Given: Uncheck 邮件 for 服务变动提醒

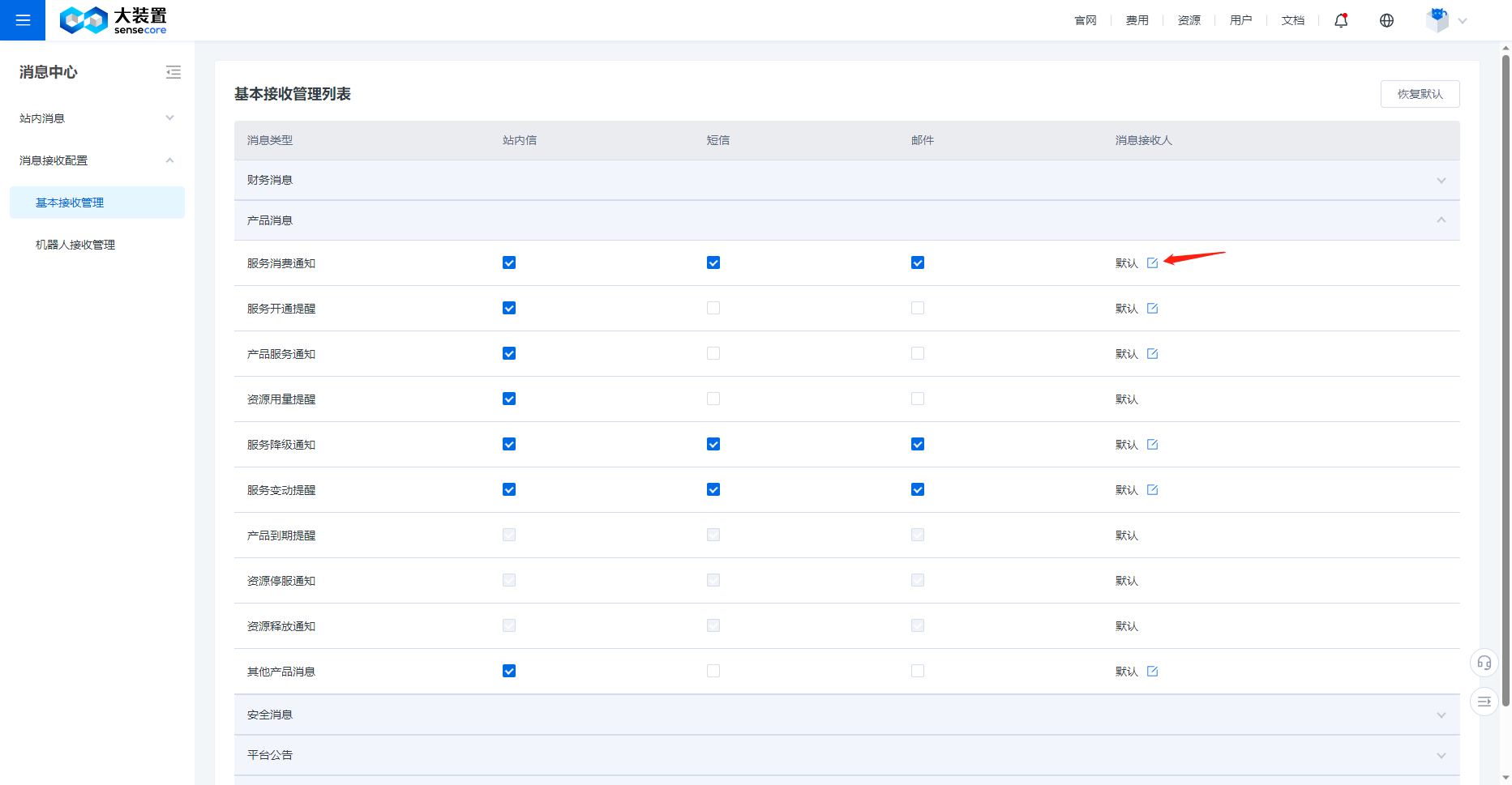Looking at the screenshot, I should pyautogui.click(x=918, y=489).
